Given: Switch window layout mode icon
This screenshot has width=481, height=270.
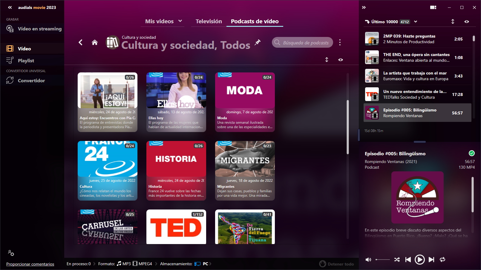Looking at the screenshot, I should 433,7.
